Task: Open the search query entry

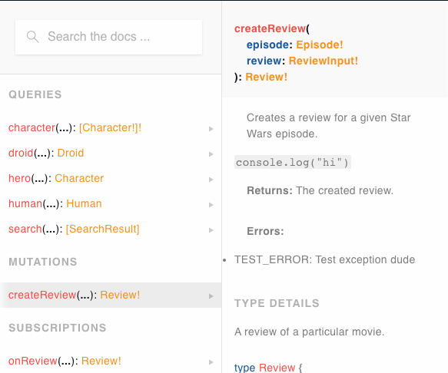Action: pos(111,229)
